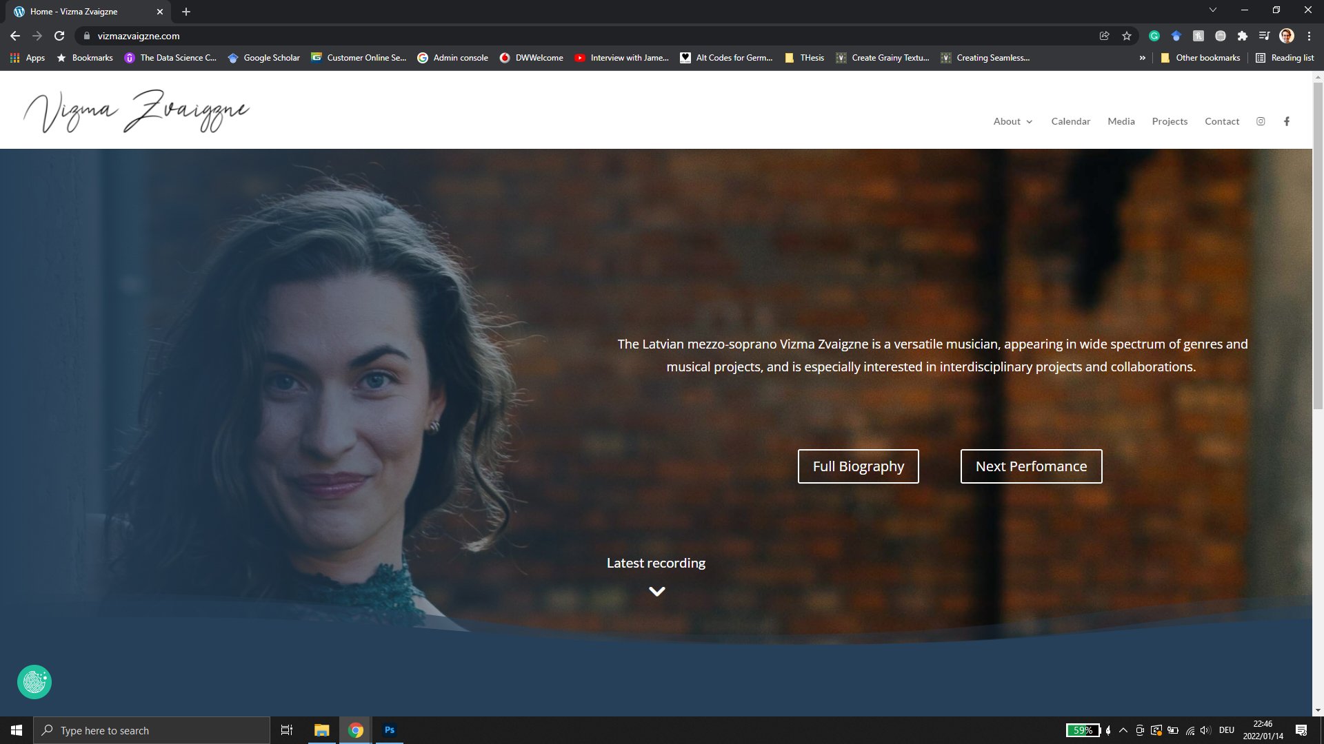The width and height of the screenshot is (1324, 744).
Task: Click the Vizma Zvaigzne signature logo
Action: (x=137, y=110)
